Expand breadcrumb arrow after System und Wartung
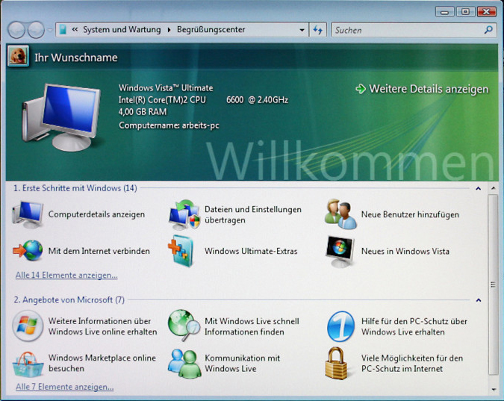 pos(169,30)
